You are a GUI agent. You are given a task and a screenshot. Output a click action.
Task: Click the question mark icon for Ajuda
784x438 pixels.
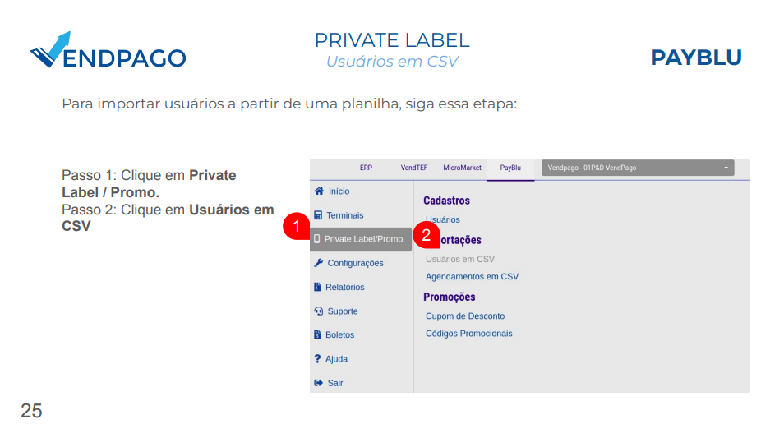[x=317, y=358]
